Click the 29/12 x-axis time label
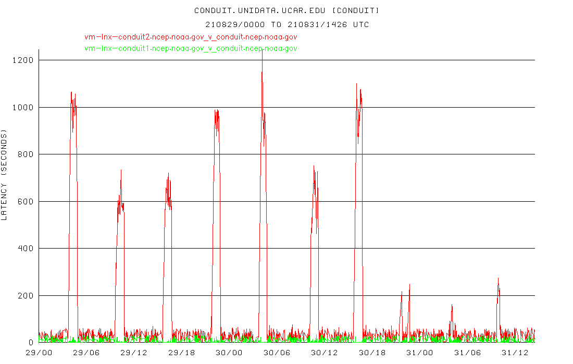The height and width of the screenshot is (364, 573). click(x=134, y=353)
